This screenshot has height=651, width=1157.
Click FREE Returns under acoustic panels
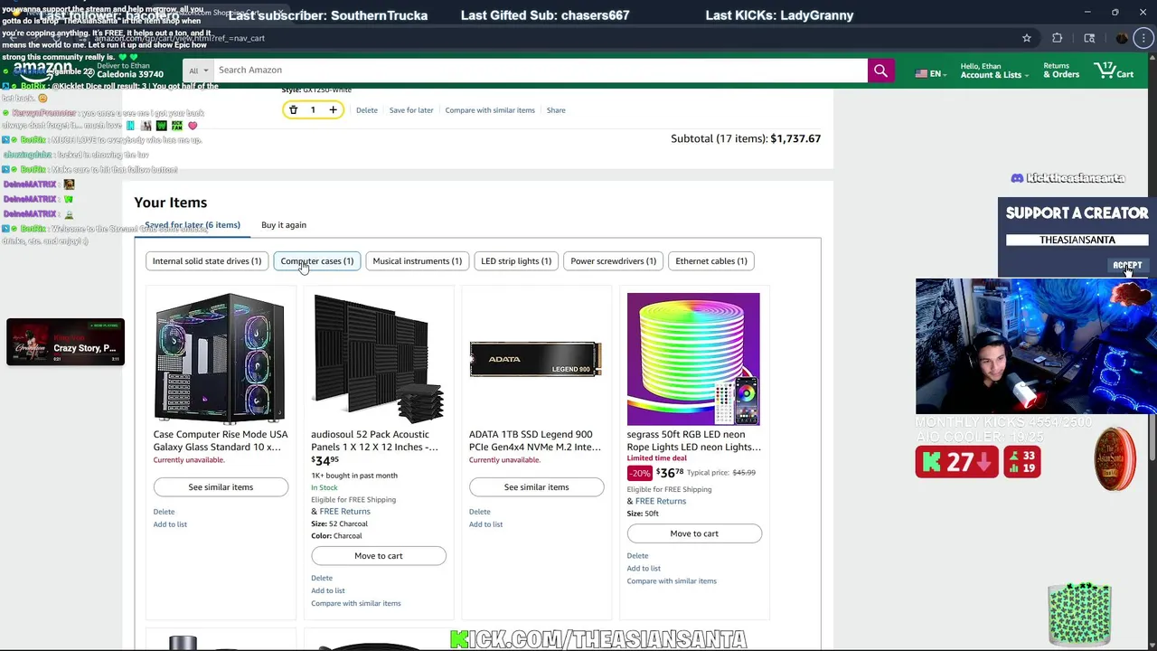click(344, 512)
